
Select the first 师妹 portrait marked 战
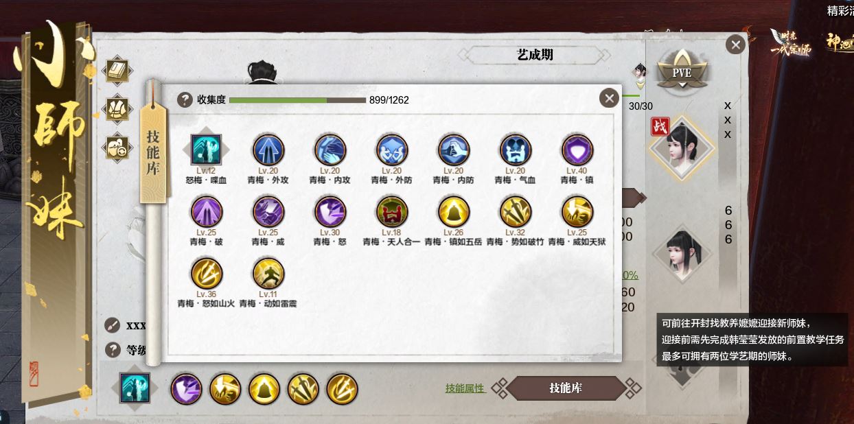[682, 147]
